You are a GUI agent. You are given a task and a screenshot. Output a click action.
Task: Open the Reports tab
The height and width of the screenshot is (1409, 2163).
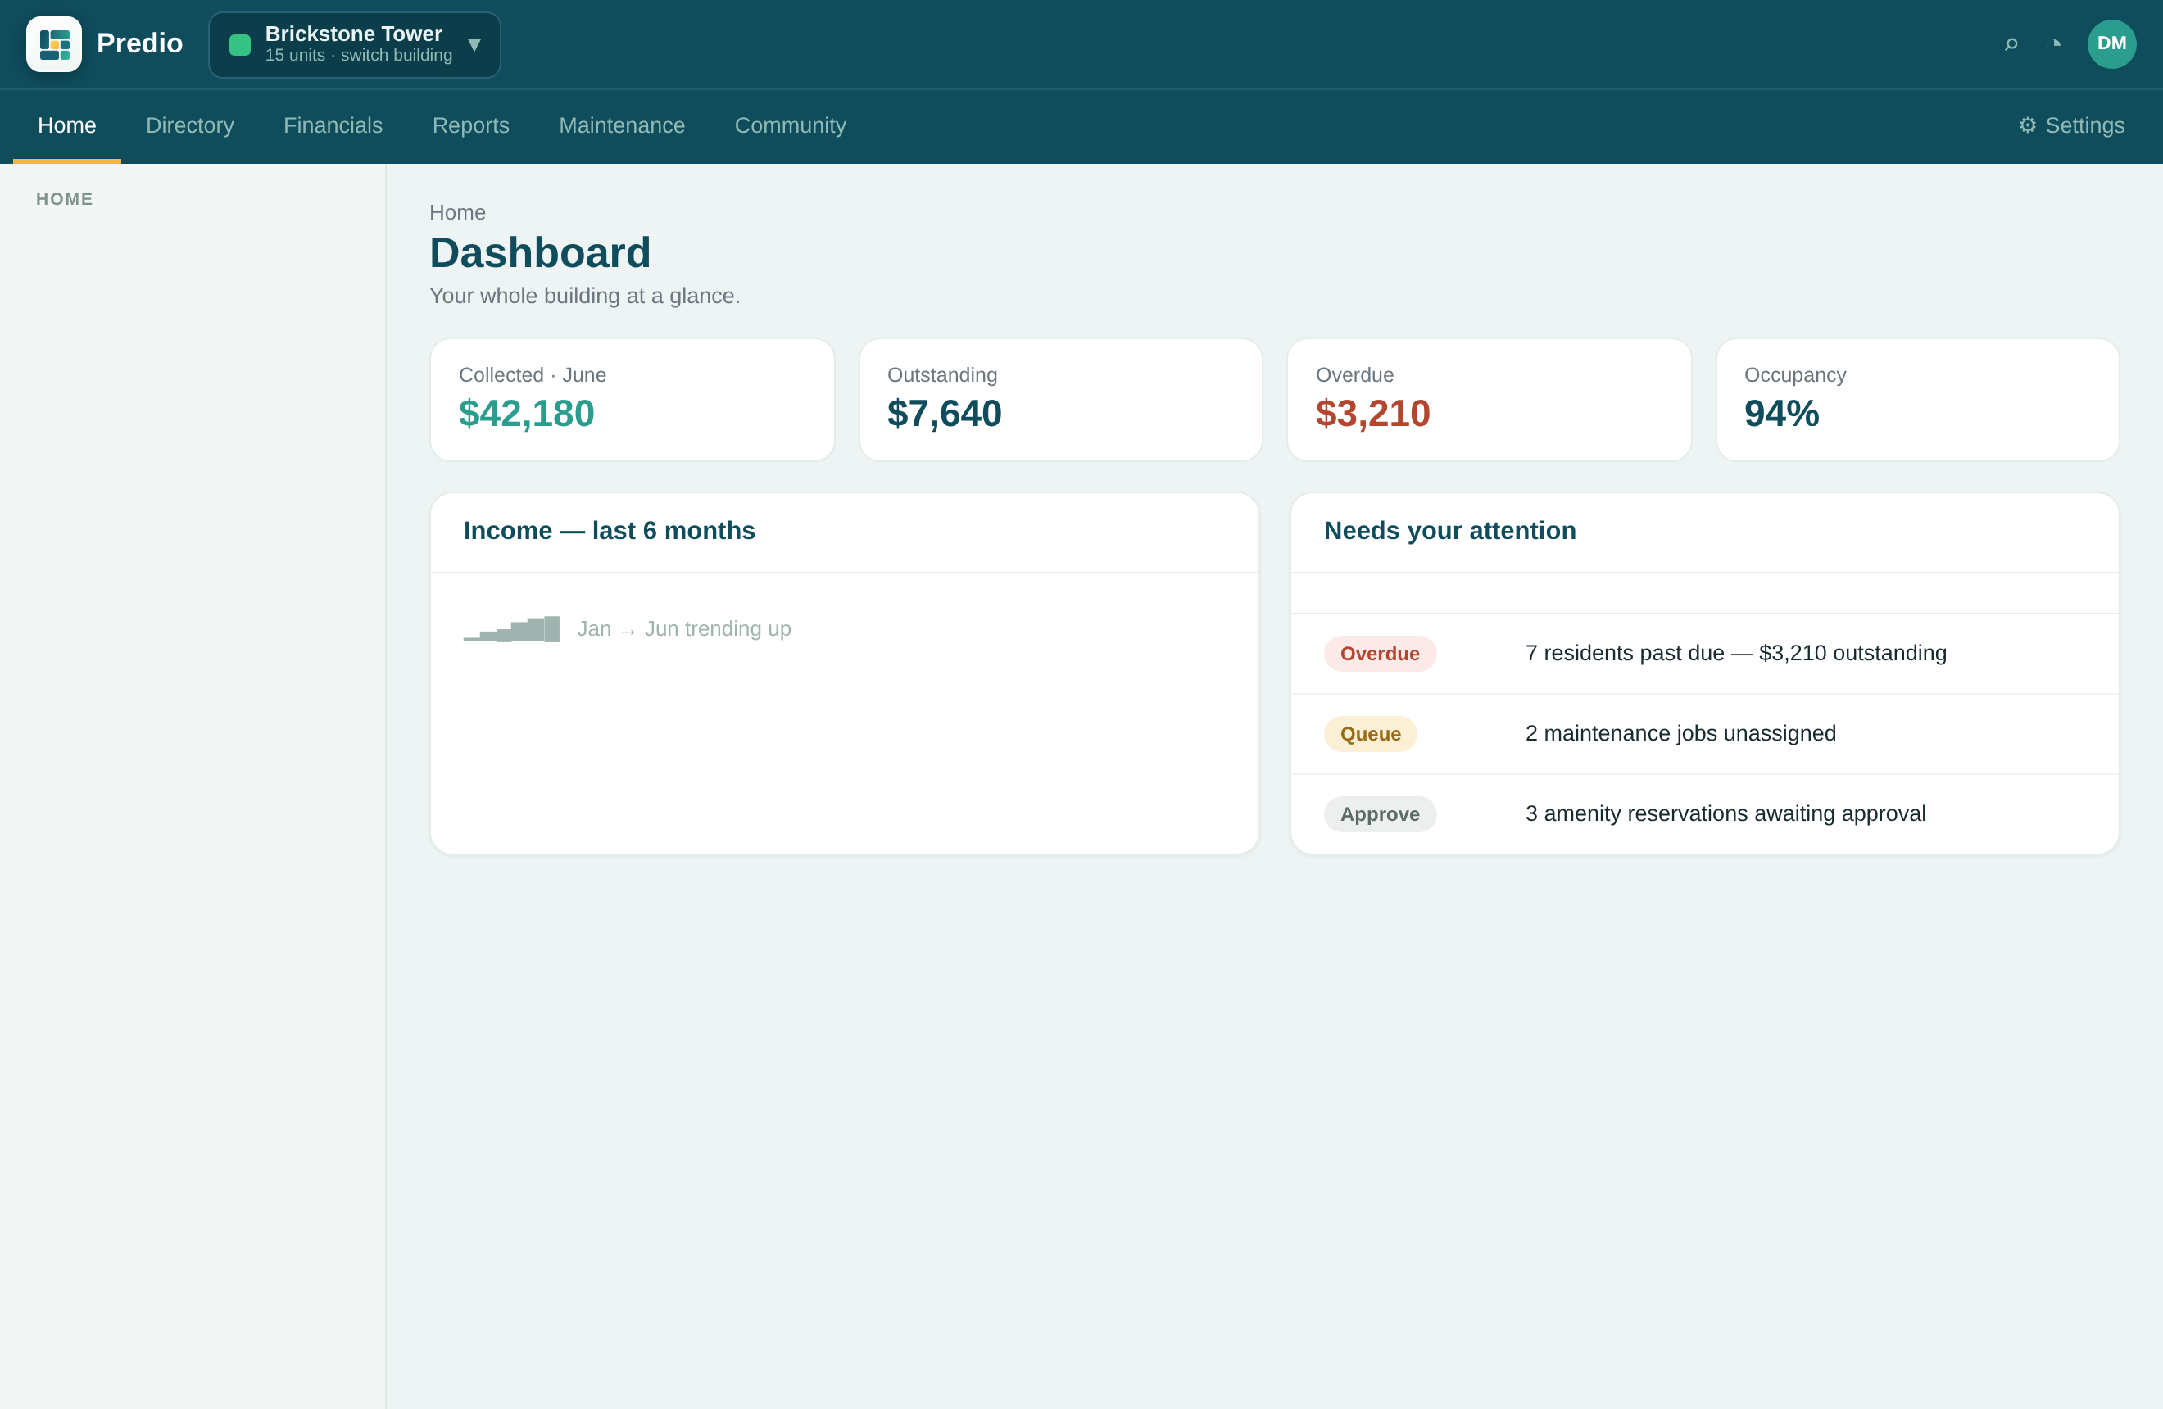(471, 125)
